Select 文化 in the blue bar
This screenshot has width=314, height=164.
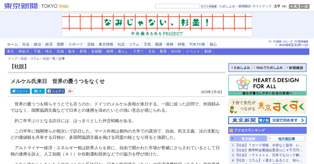click(x=152, y=52)
